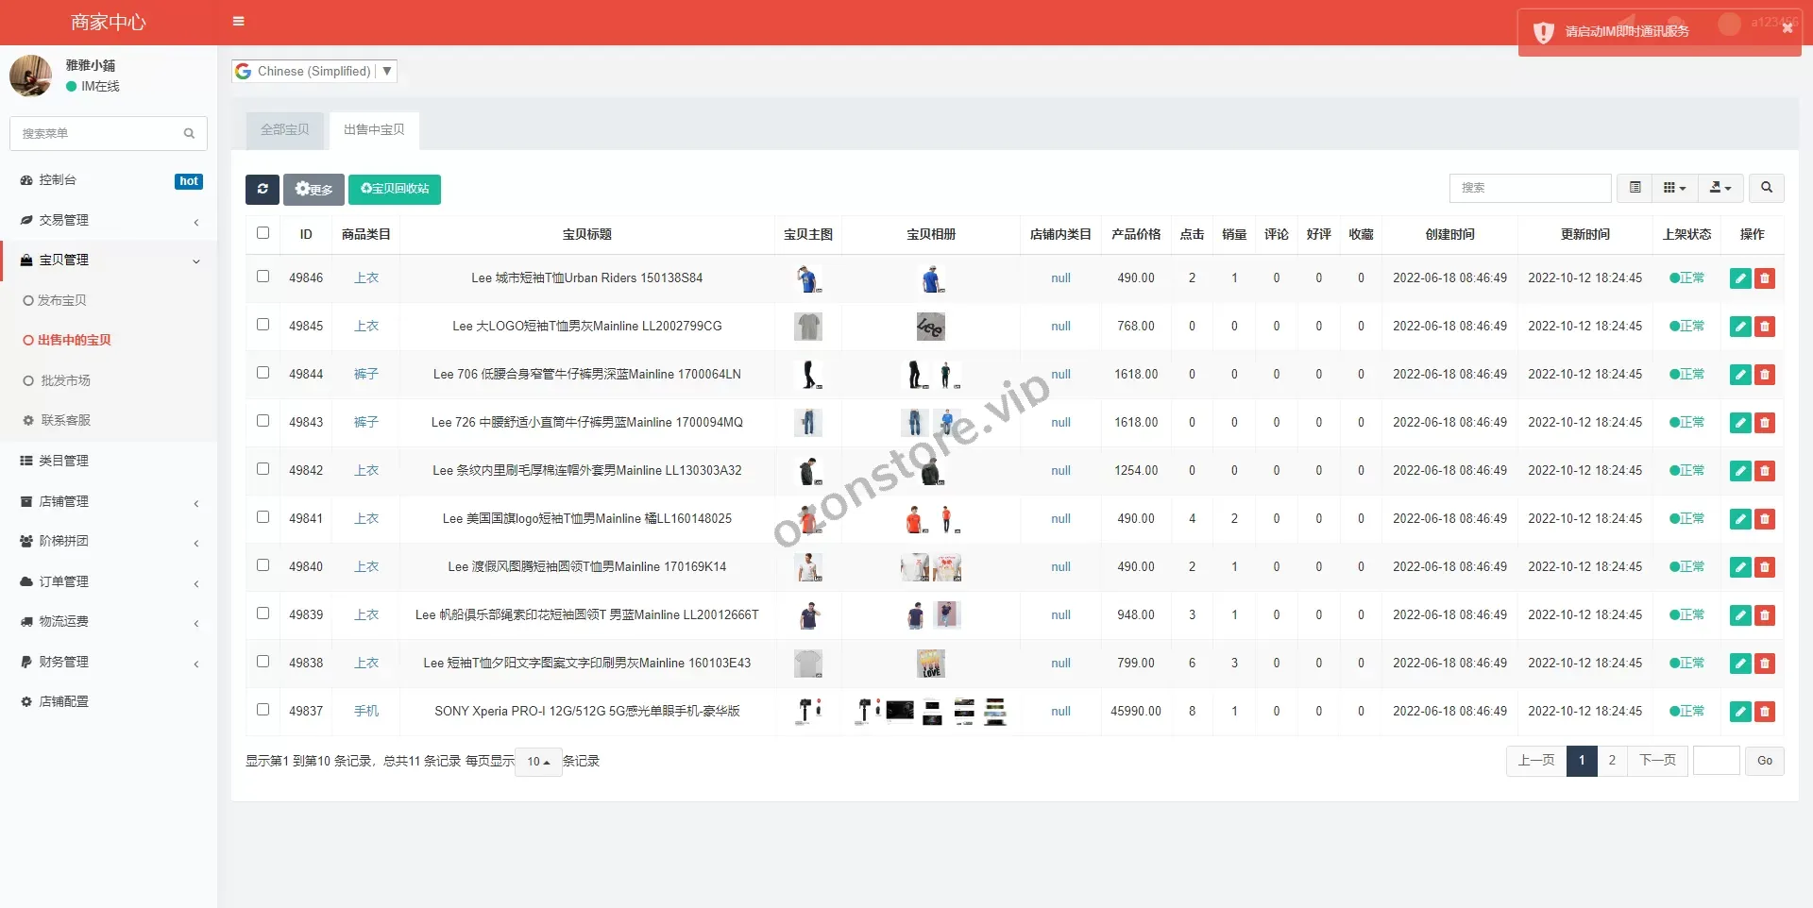Open the records-per-page dropdown showing 10
The height and width of the screenshot is (908, 1813).
tap(538, 762)
